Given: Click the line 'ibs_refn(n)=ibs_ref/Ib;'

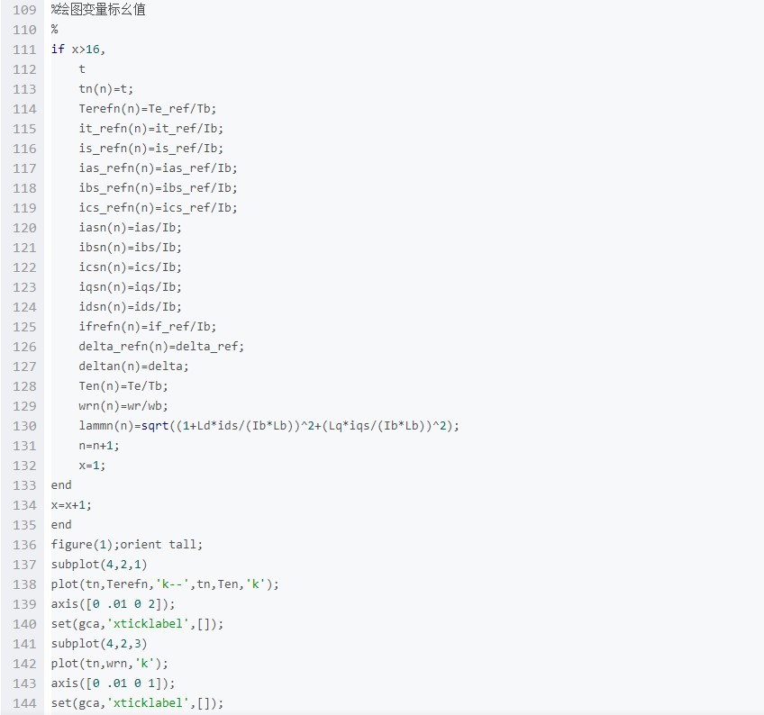Looking at the screenshot, I should pyautogui.click(x=158, y=188).
